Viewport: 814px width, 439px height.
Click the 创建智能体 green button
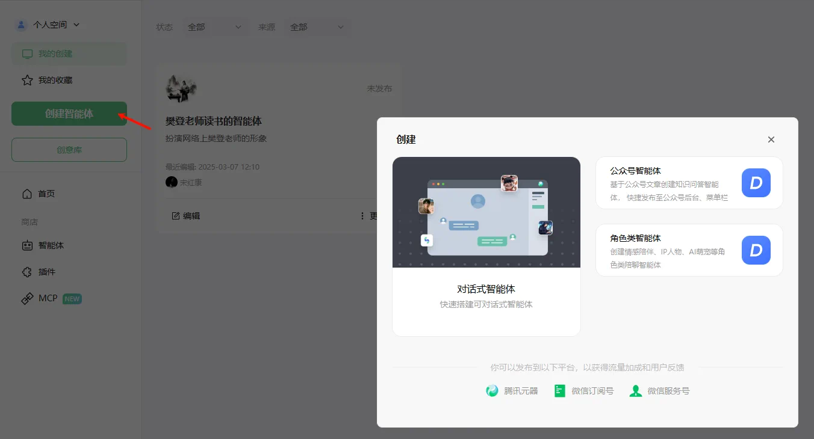coord(69,114)
